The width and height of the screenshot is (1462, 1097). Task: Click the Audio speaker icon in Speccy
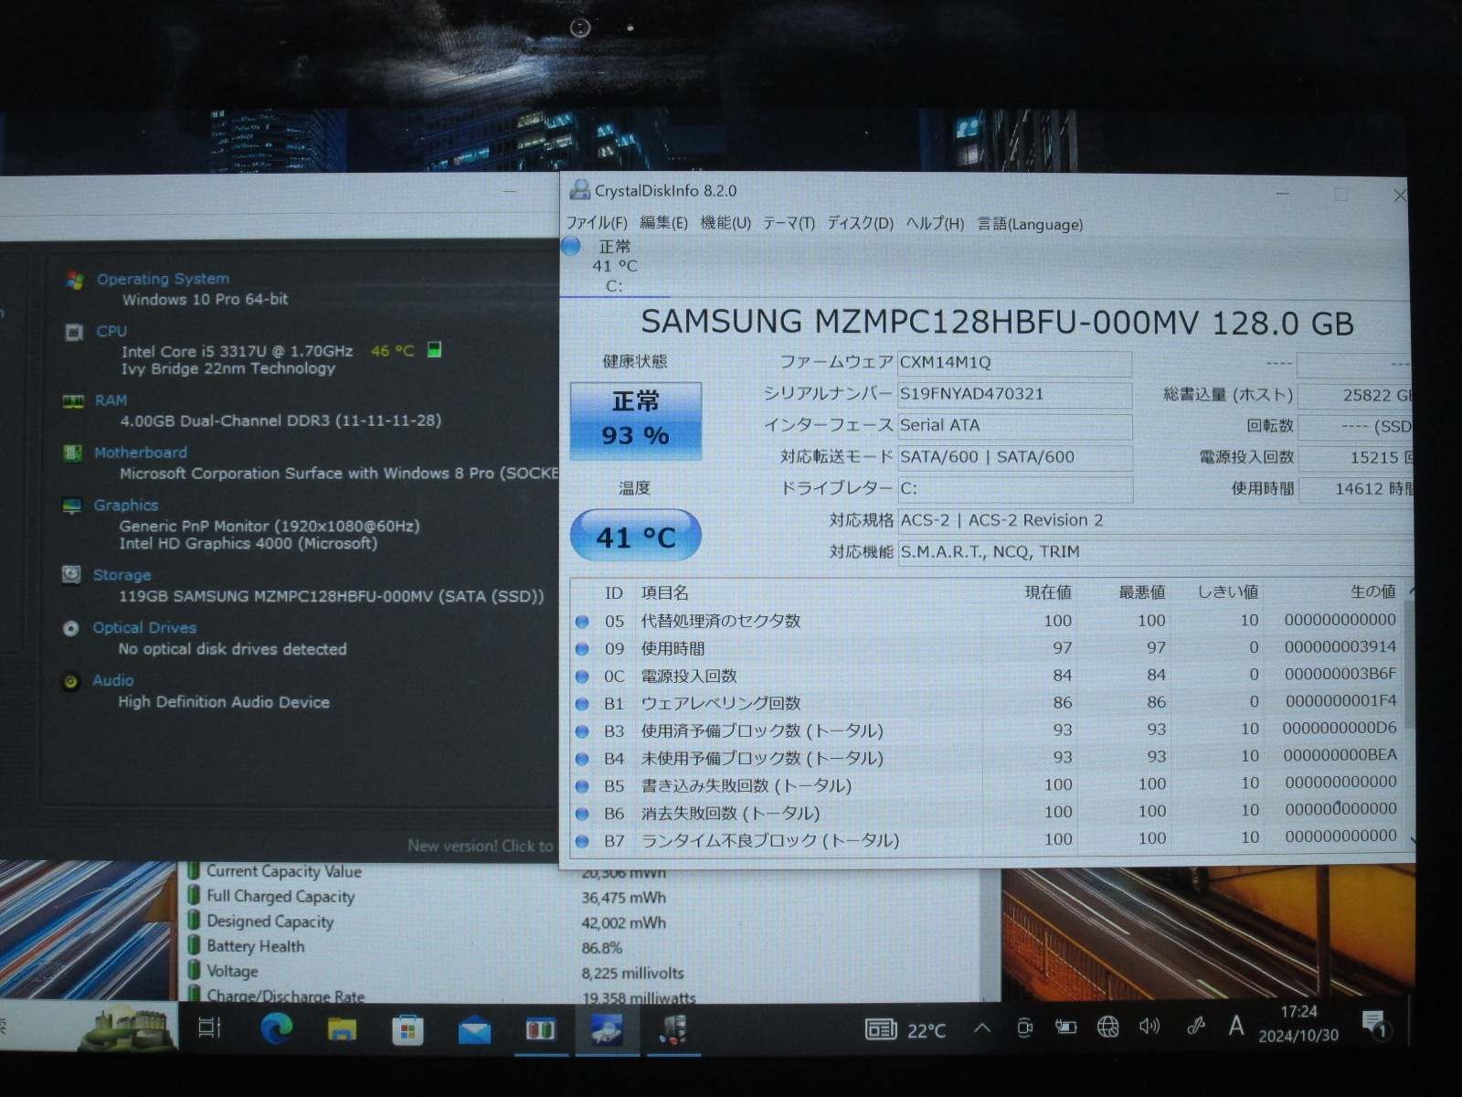point(69,681)
